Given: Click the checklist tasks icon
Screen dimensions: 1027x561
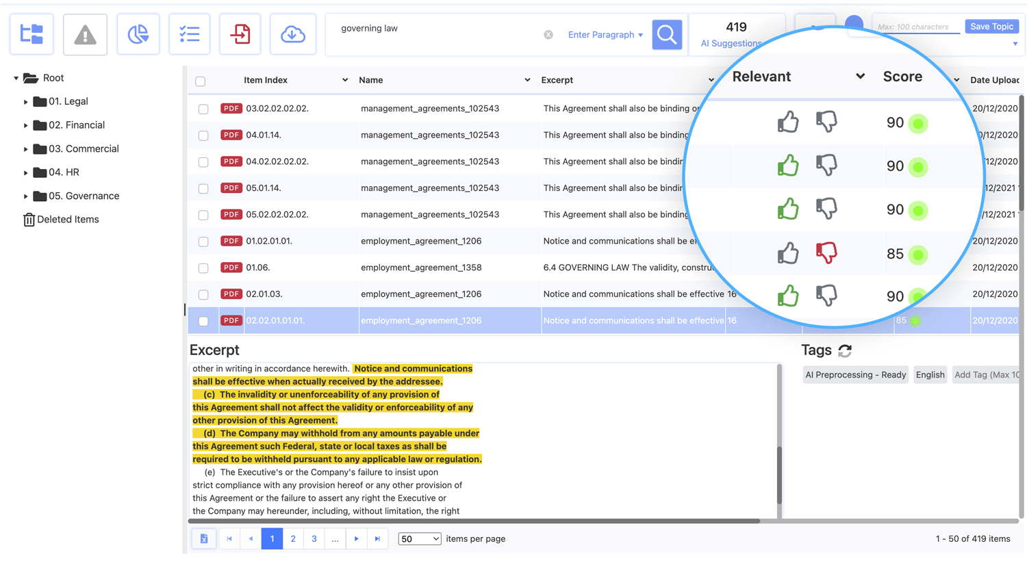Looking at the screenshot, I should coord(189,34).
